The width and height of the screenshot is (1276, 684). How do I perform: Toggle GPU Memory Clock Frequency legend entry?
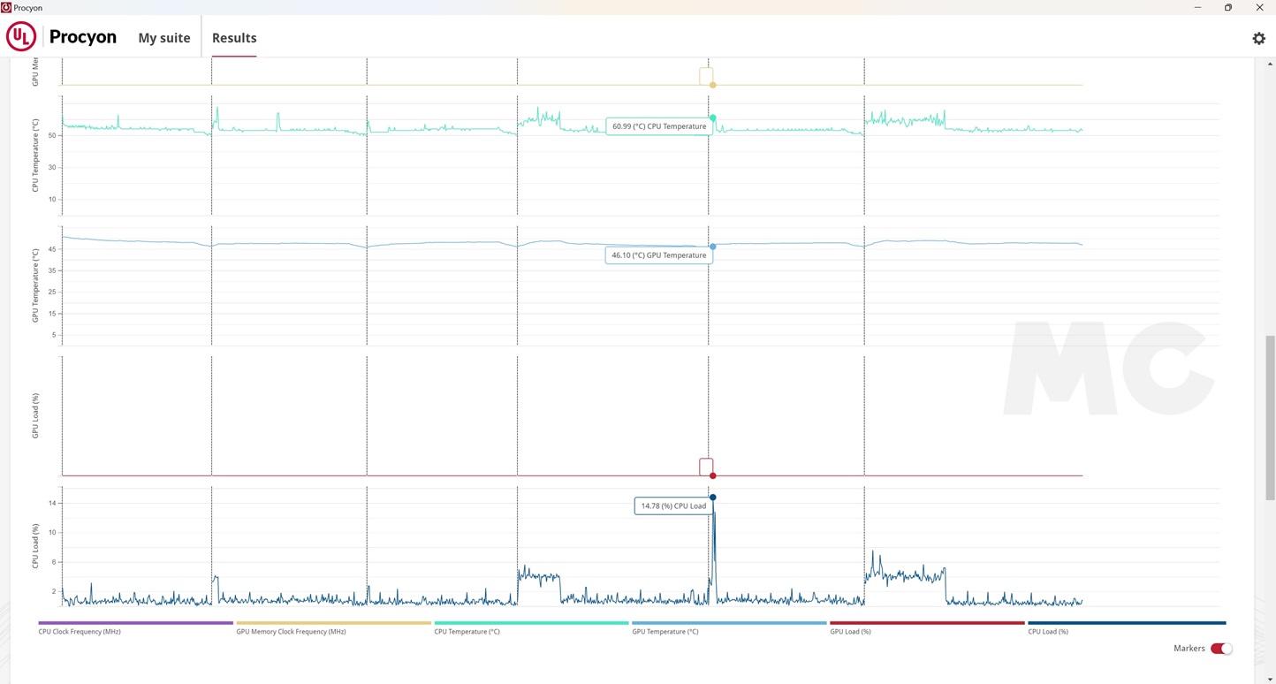[x=291, y=632]
